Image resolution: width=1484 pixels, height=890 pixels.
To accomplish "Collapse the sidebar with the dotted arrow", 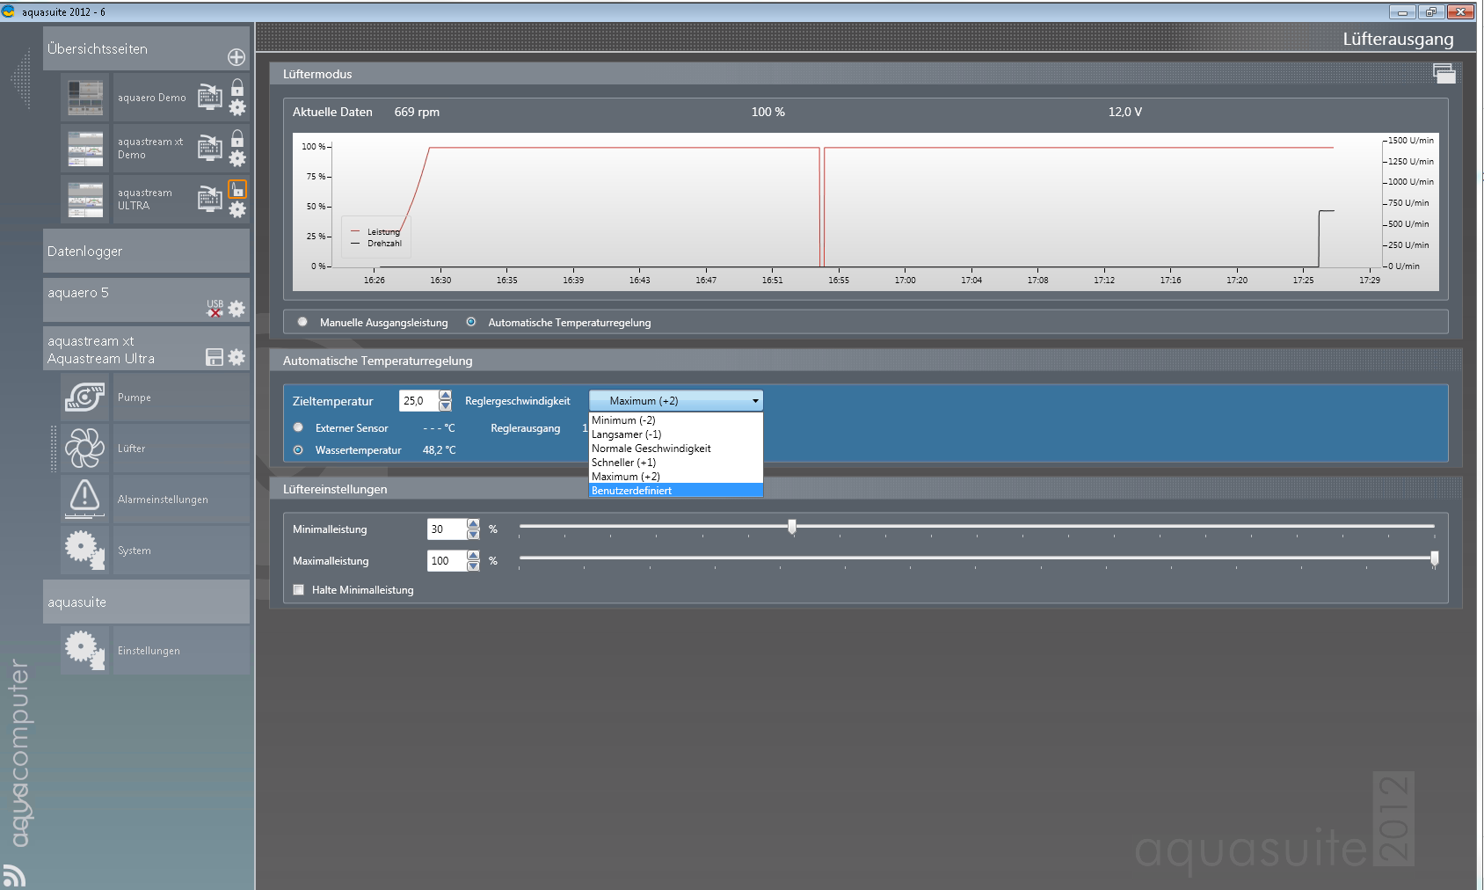I will (x=21, y=79).
